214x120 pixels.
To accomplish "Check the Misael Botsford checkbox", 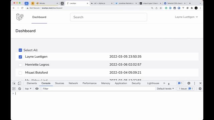I will pos(20,73).
